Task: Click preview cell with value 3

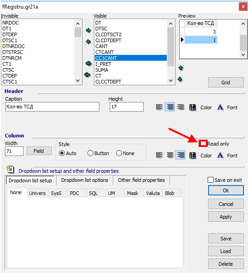Action: coord(201,32)
